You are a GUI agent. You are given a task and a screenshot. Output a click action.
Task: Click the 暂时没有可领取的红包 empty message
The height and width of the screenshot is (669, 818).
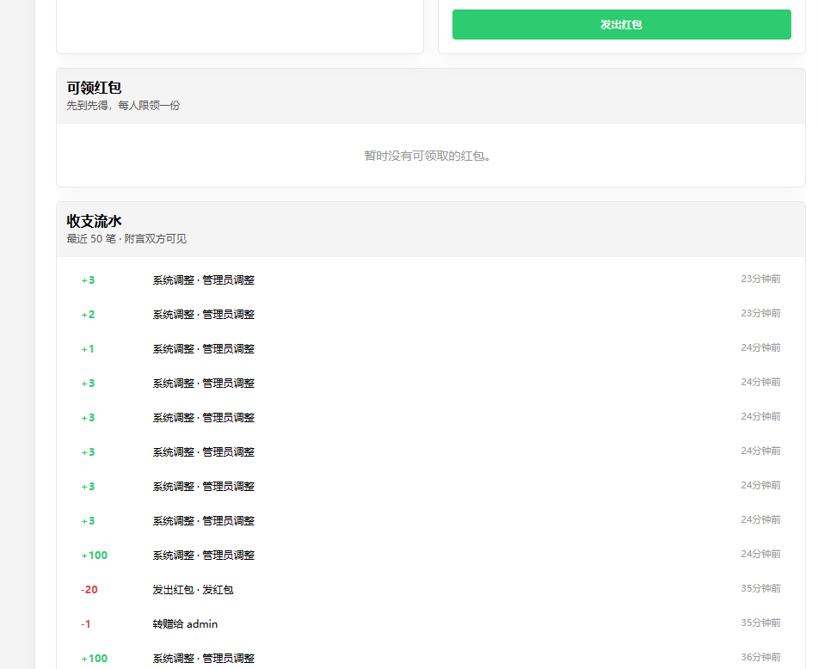point(427,156)
